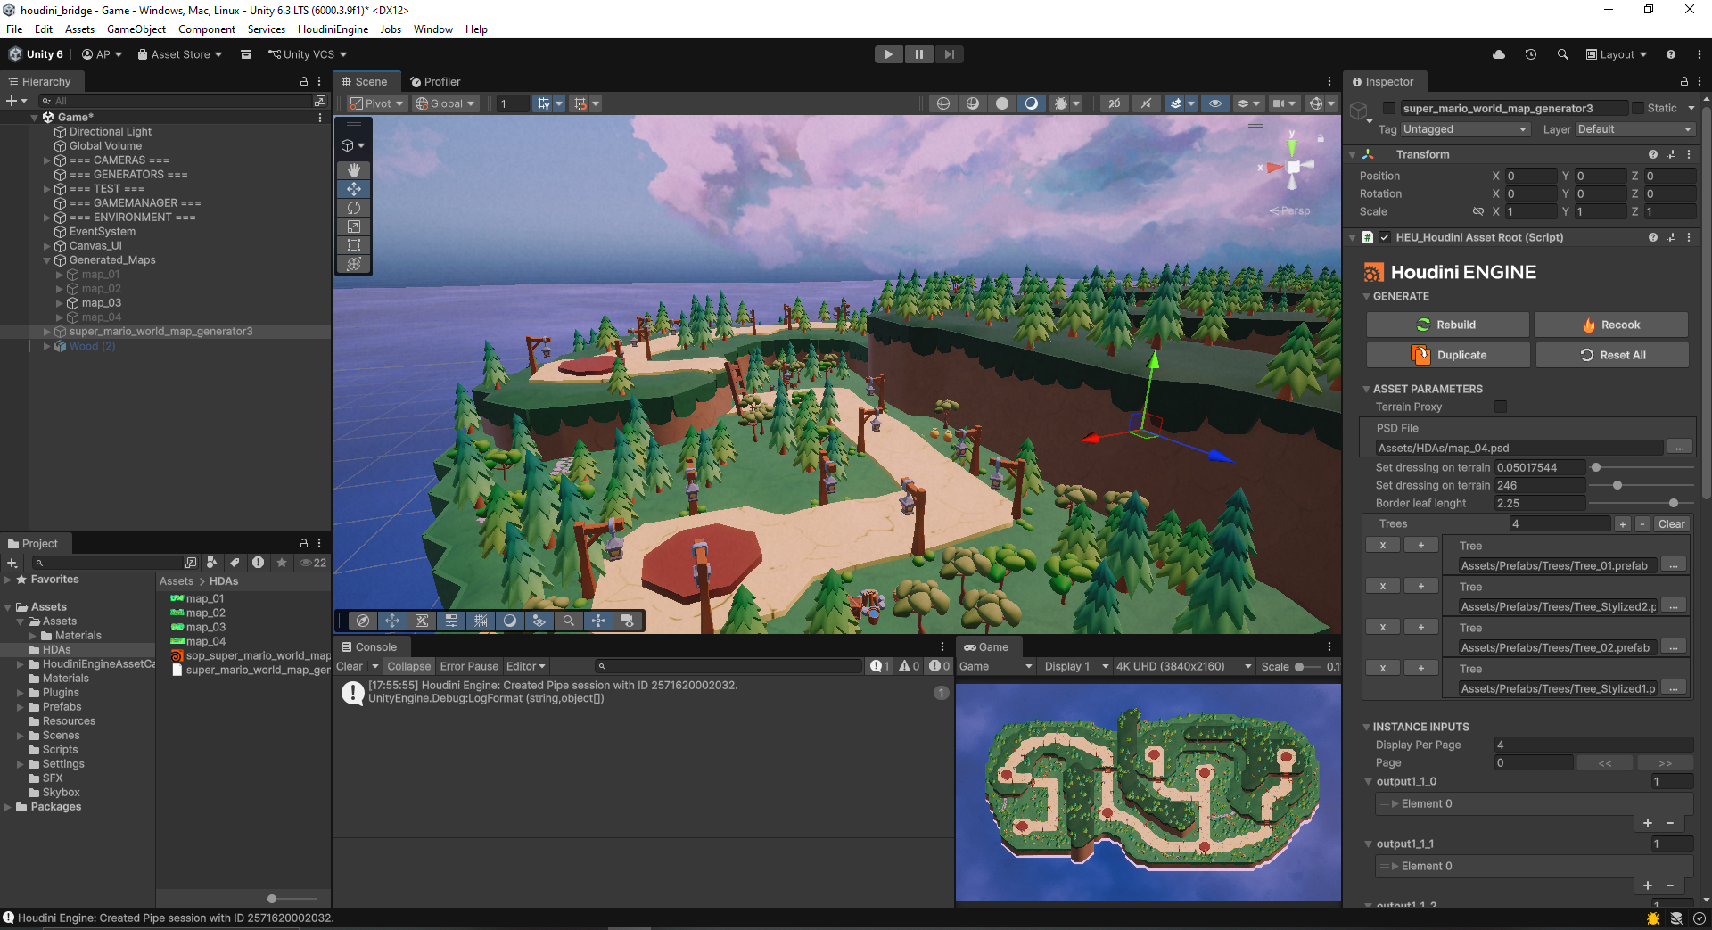This screenshot has width=1712, height=930.
Task: Open the undo history clock icon
Action: pyautogui.click(x=1531, y=54)
